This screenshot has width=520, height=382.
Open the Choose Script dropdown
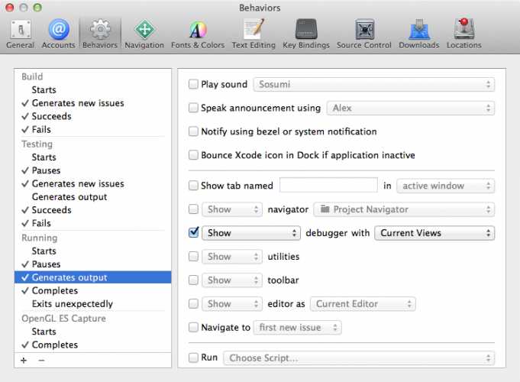359,358
